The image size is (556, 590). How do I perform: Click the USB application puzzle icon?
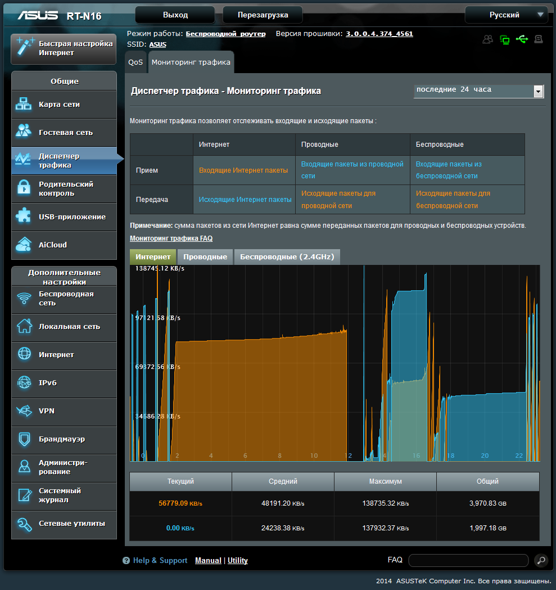point(24,217)
